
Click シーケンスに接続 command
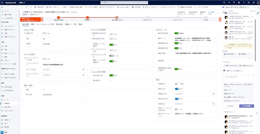201,7
